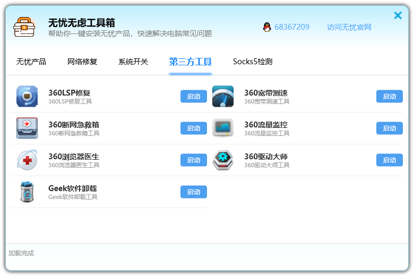Image resolution: width=414 pixels, height=276 pixels.
Task: Click the 360断网急救箱 title text
Action: coord(74,124)
